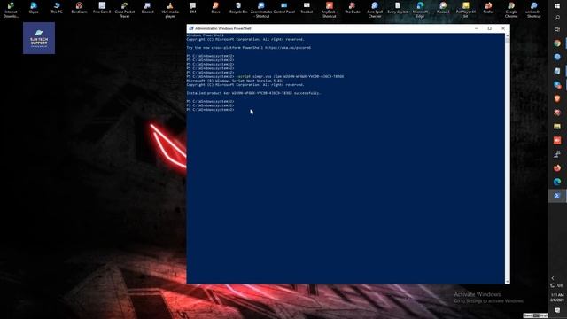Open the Control Panel desktop icon

283,8
